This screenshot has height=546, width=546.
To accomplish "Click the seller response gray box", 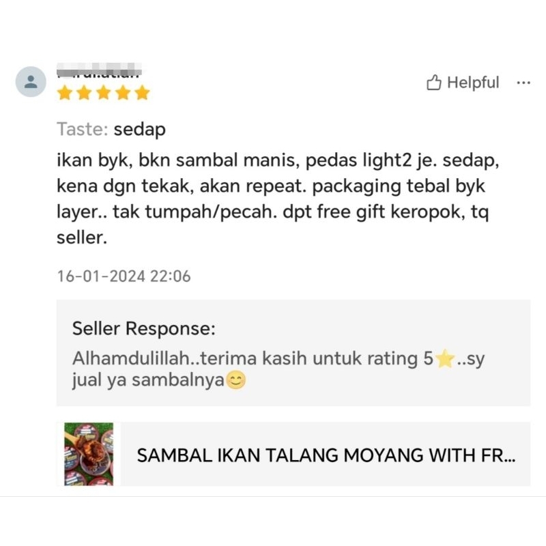I will 293,353.
